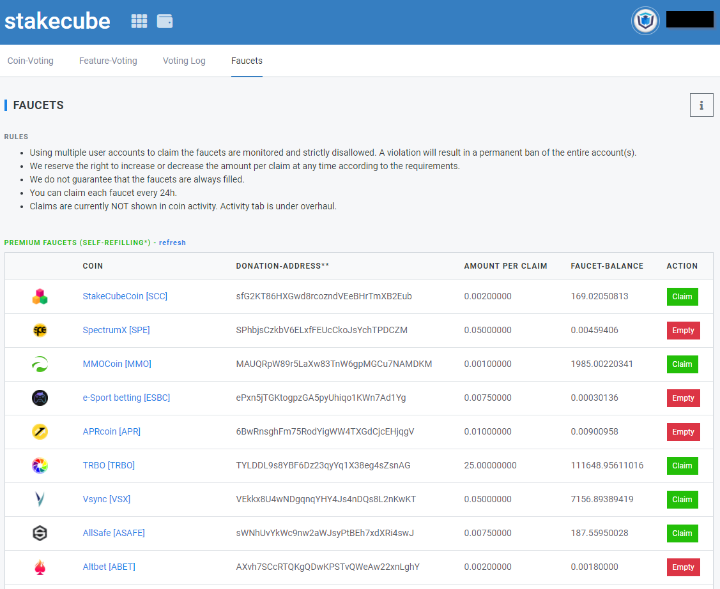Claim the StakeCubeCoin faucet
The height and width of the screenshot is (589, 720).
coord(682,297)
